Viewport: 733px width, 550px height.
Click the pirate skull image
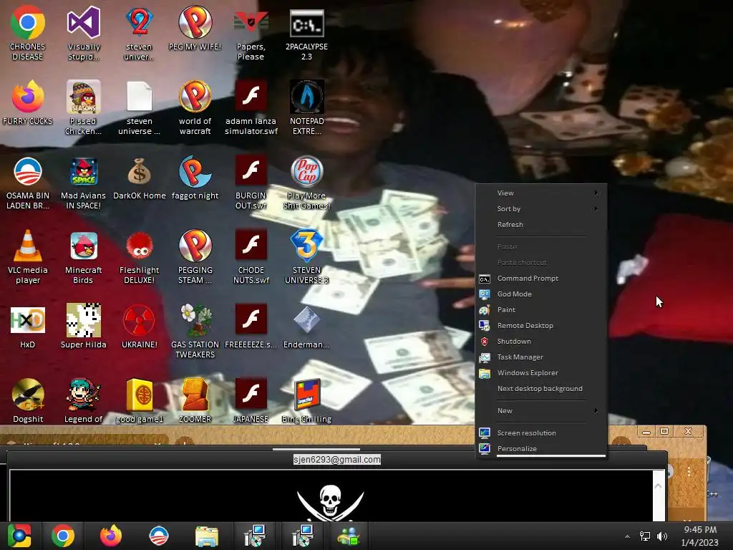(331, 503)
